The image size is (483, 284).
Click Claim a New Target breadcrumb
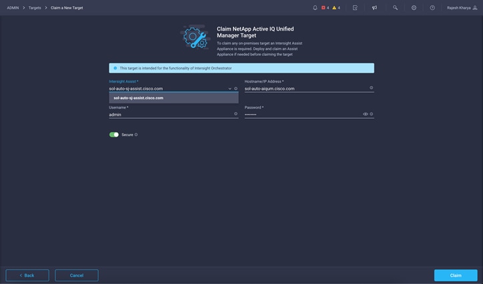[67, 8]
